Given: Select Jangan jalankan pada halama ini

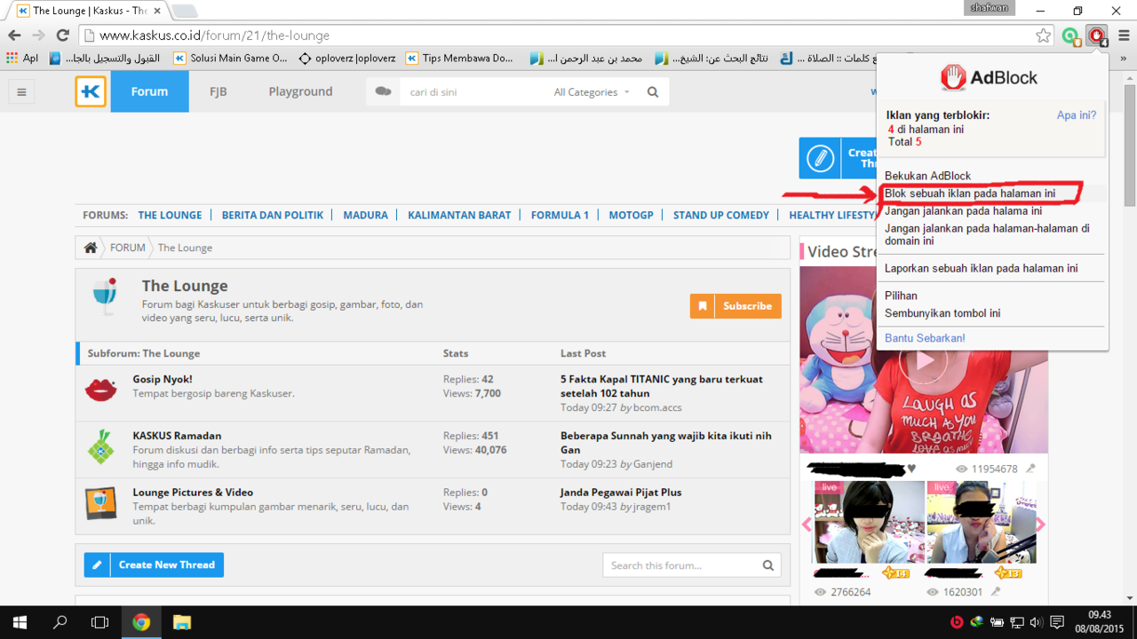Looking at the screenshot, I should tap(963, 211).
